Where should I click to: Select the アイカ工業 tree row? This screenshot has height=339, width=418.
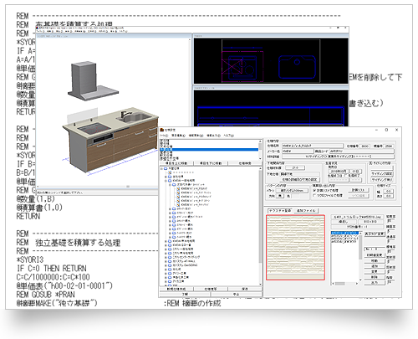(178, 281)
